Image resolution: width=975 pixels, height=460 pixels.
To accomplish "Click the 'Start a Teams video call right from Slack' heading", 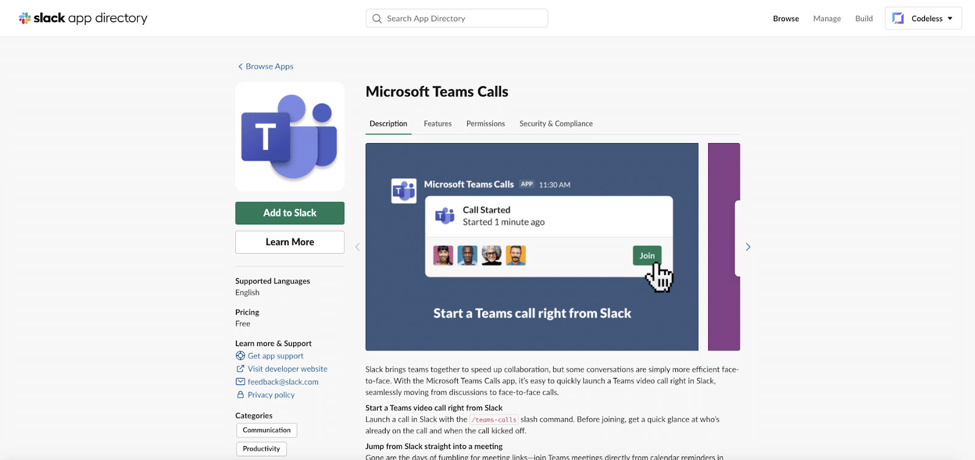I will (x=434, y=408).
